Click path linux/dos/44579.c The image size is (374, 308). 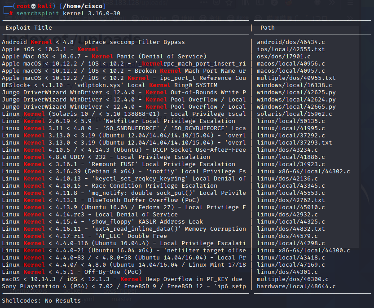pos(287,236)
